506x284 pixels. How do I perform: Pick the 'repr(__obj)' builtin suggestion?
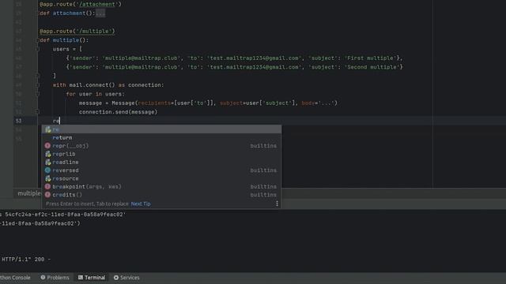coord(161,146)
